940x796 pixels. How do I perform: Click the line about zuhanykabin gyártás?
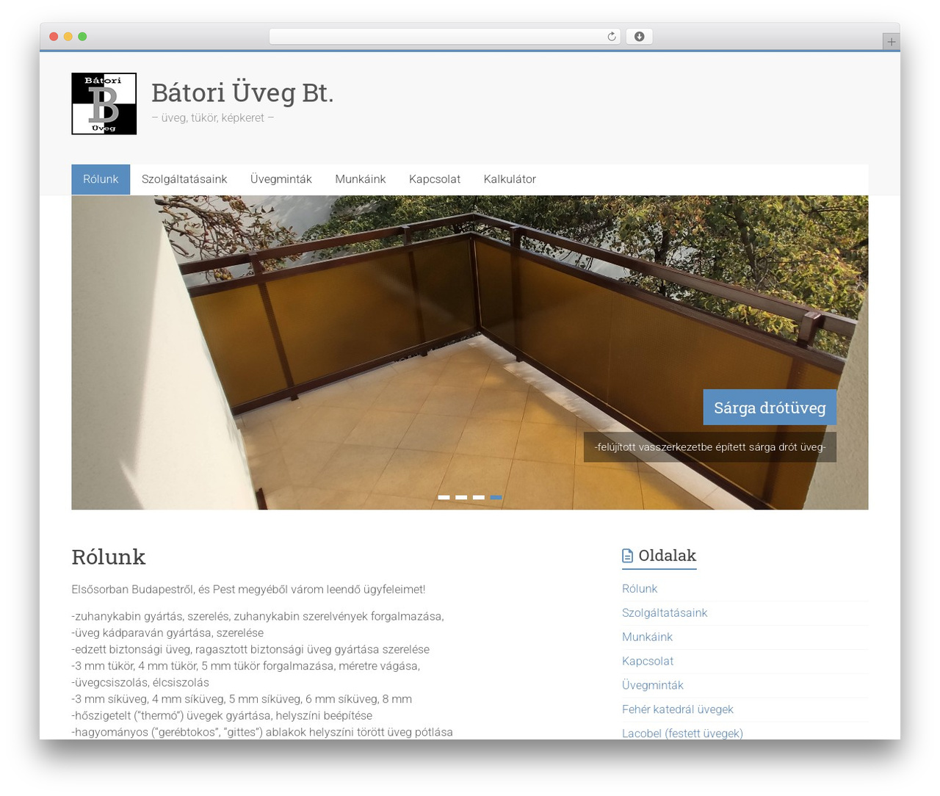258,617
